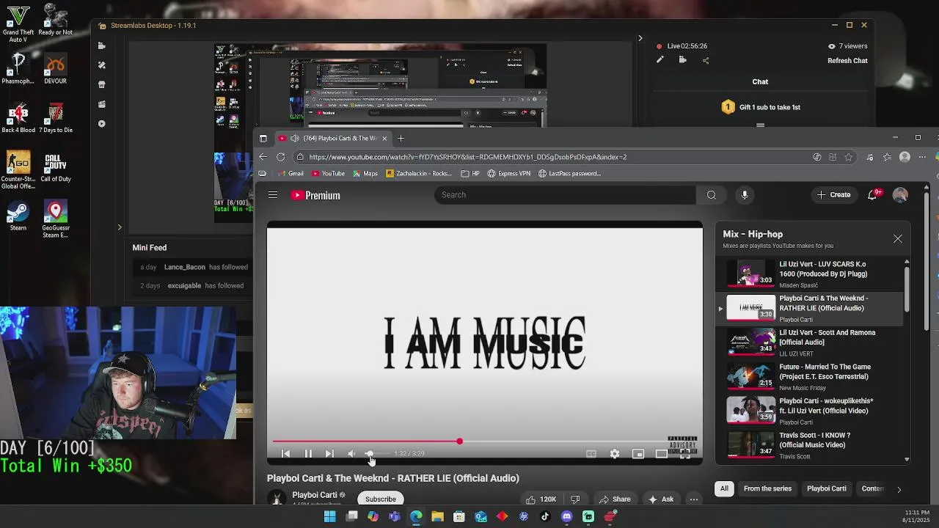Focus the YouTube search box
This screenshot has width=939, height=528.
tap(565, 195)
